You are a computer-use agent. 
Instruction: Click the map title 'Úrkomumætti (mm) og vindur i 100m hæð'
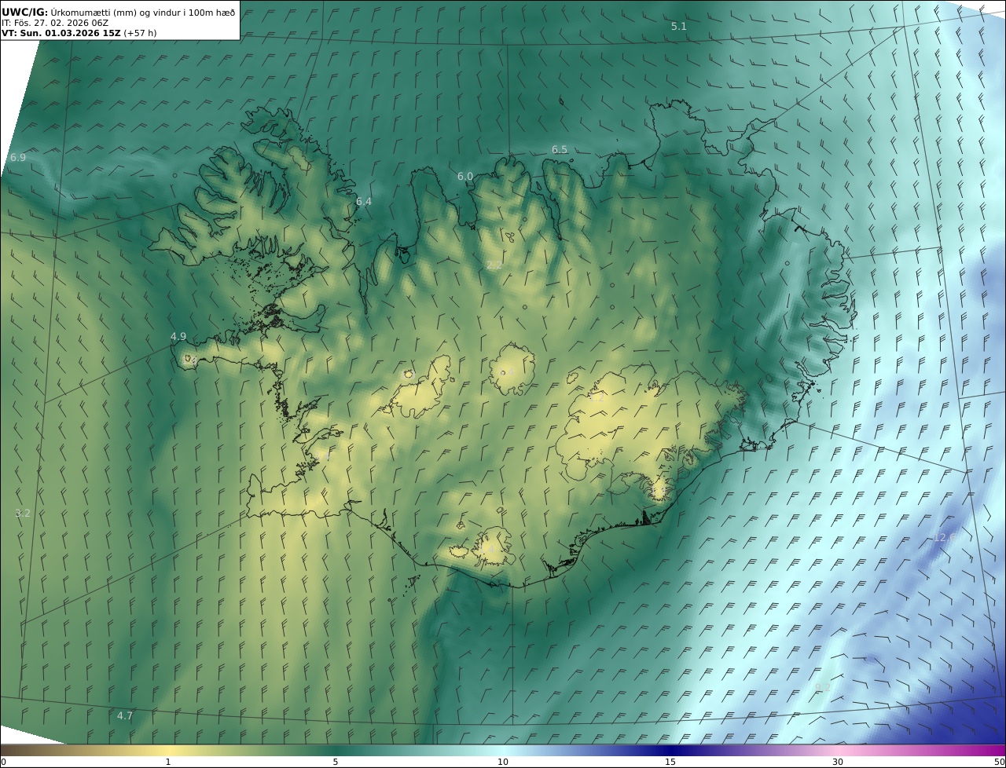[x=142, y=12]
